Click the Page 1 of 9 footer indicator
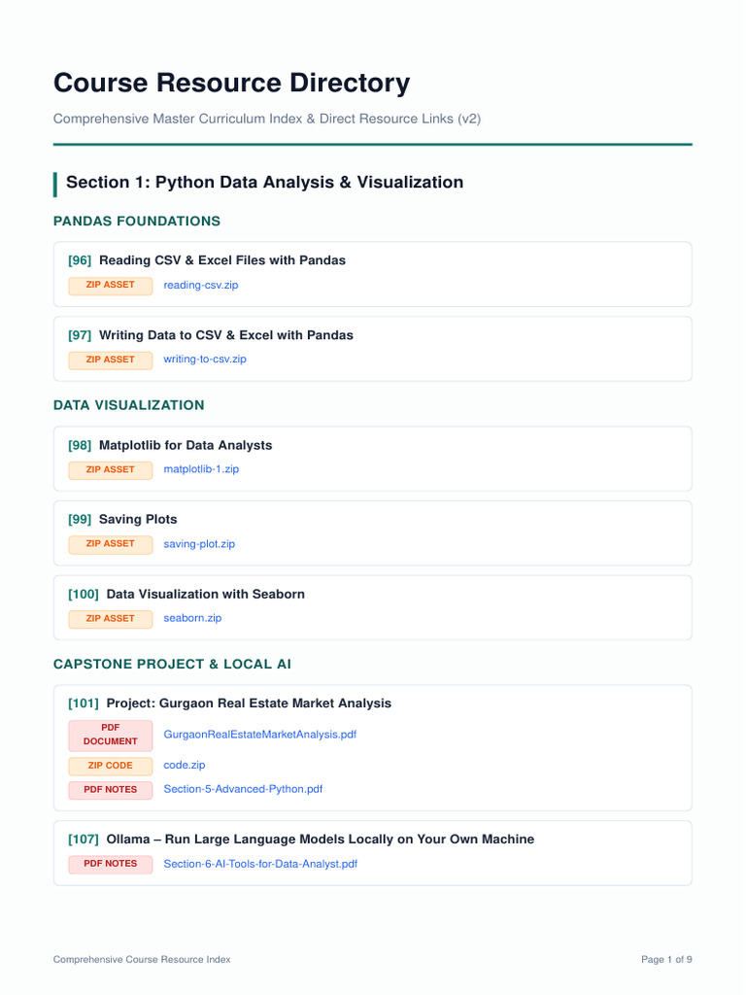The height and width of the screenshot is (995, 746). 666,960
